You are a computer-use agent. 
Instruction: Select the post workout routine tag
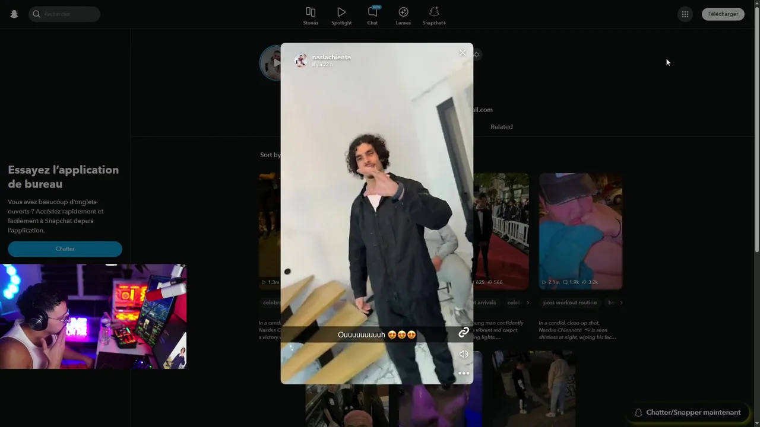point(569,302)
